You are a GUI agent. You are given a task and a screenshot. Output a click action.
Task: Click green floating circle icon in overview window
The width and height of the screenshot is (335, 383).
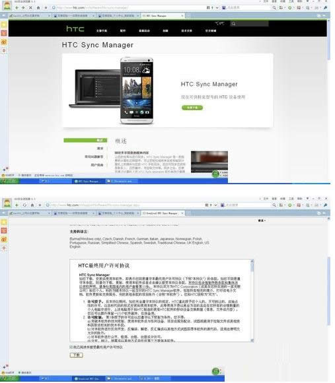pyautogui.click(x=215, y=174)
